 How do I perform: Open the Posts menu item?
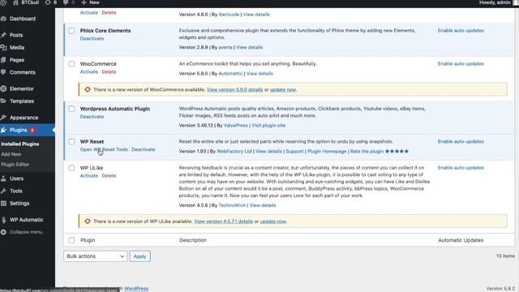(x=16, y=35)
